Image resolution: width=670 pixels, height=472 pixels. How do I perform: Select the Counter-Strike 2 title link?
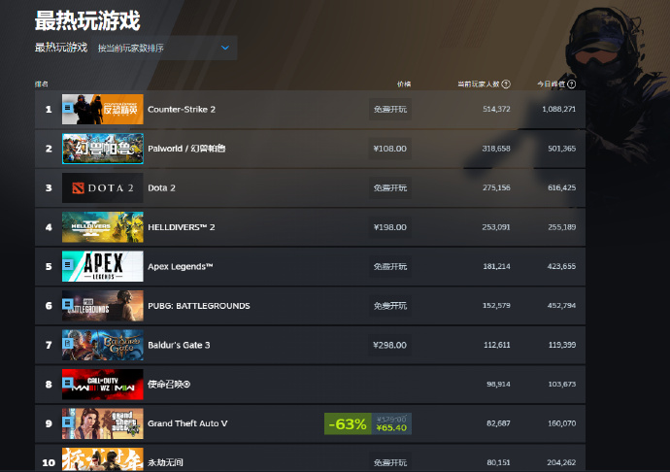point(182,110)
